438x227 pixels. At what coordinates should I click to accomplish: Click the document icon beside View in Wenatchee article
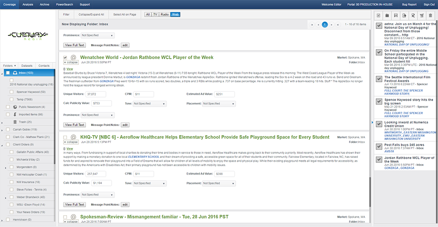coord(64,69)
